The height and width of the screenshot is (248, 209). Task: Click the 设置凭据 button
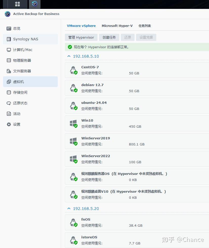[146, 37]
